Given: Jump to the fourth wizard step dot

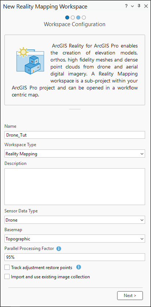Looking at the screenshot, I should 84,18.
